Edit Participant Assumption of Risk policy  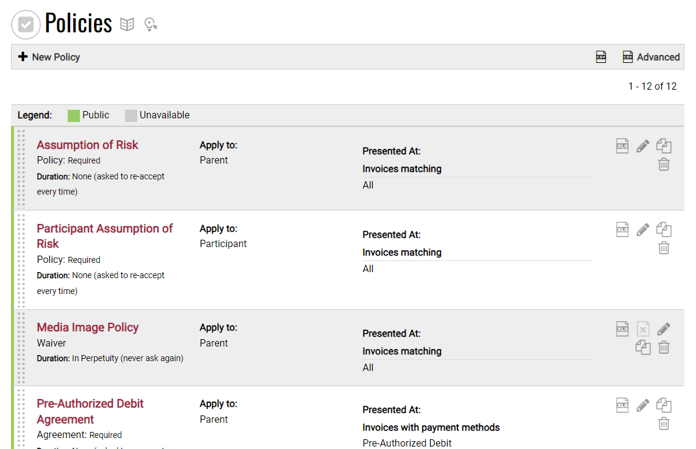(643, 229)
